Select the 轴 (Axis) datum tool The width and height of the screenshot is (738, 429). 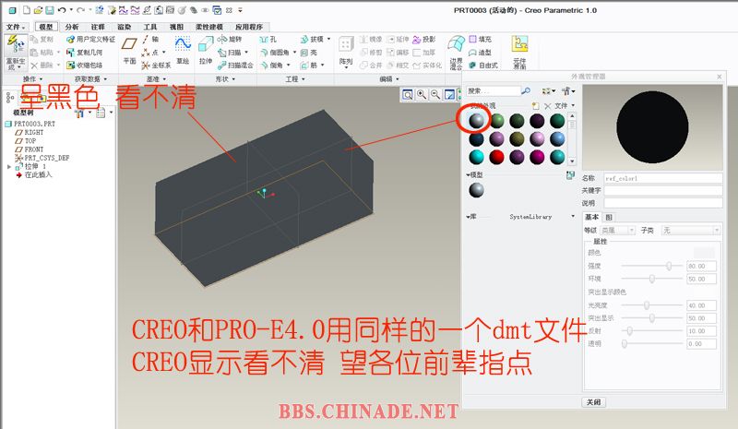tap(150, 39)
